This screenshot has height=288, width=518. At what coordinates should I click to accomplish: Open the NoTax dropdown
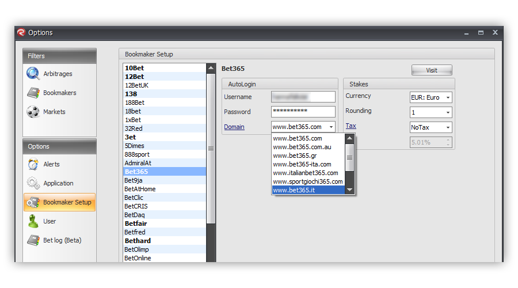pyautogui.click(x=431, y=127)
